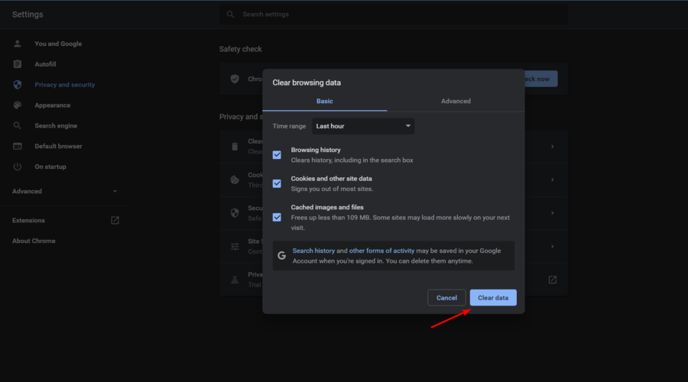Expand Cookies row chevron
This screenshot has width=688, height=382.
[553, 180]
